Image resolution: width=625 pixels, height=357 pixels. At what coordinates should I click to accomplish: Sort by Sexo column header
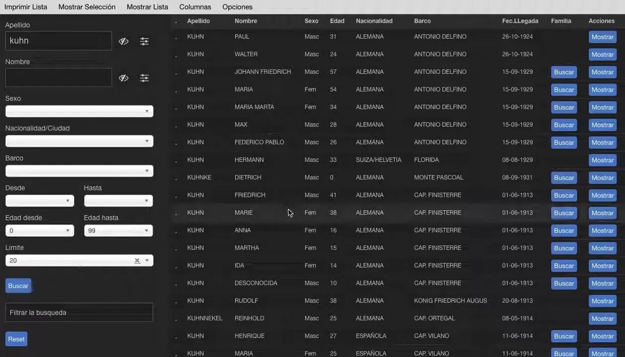point(312,21)
